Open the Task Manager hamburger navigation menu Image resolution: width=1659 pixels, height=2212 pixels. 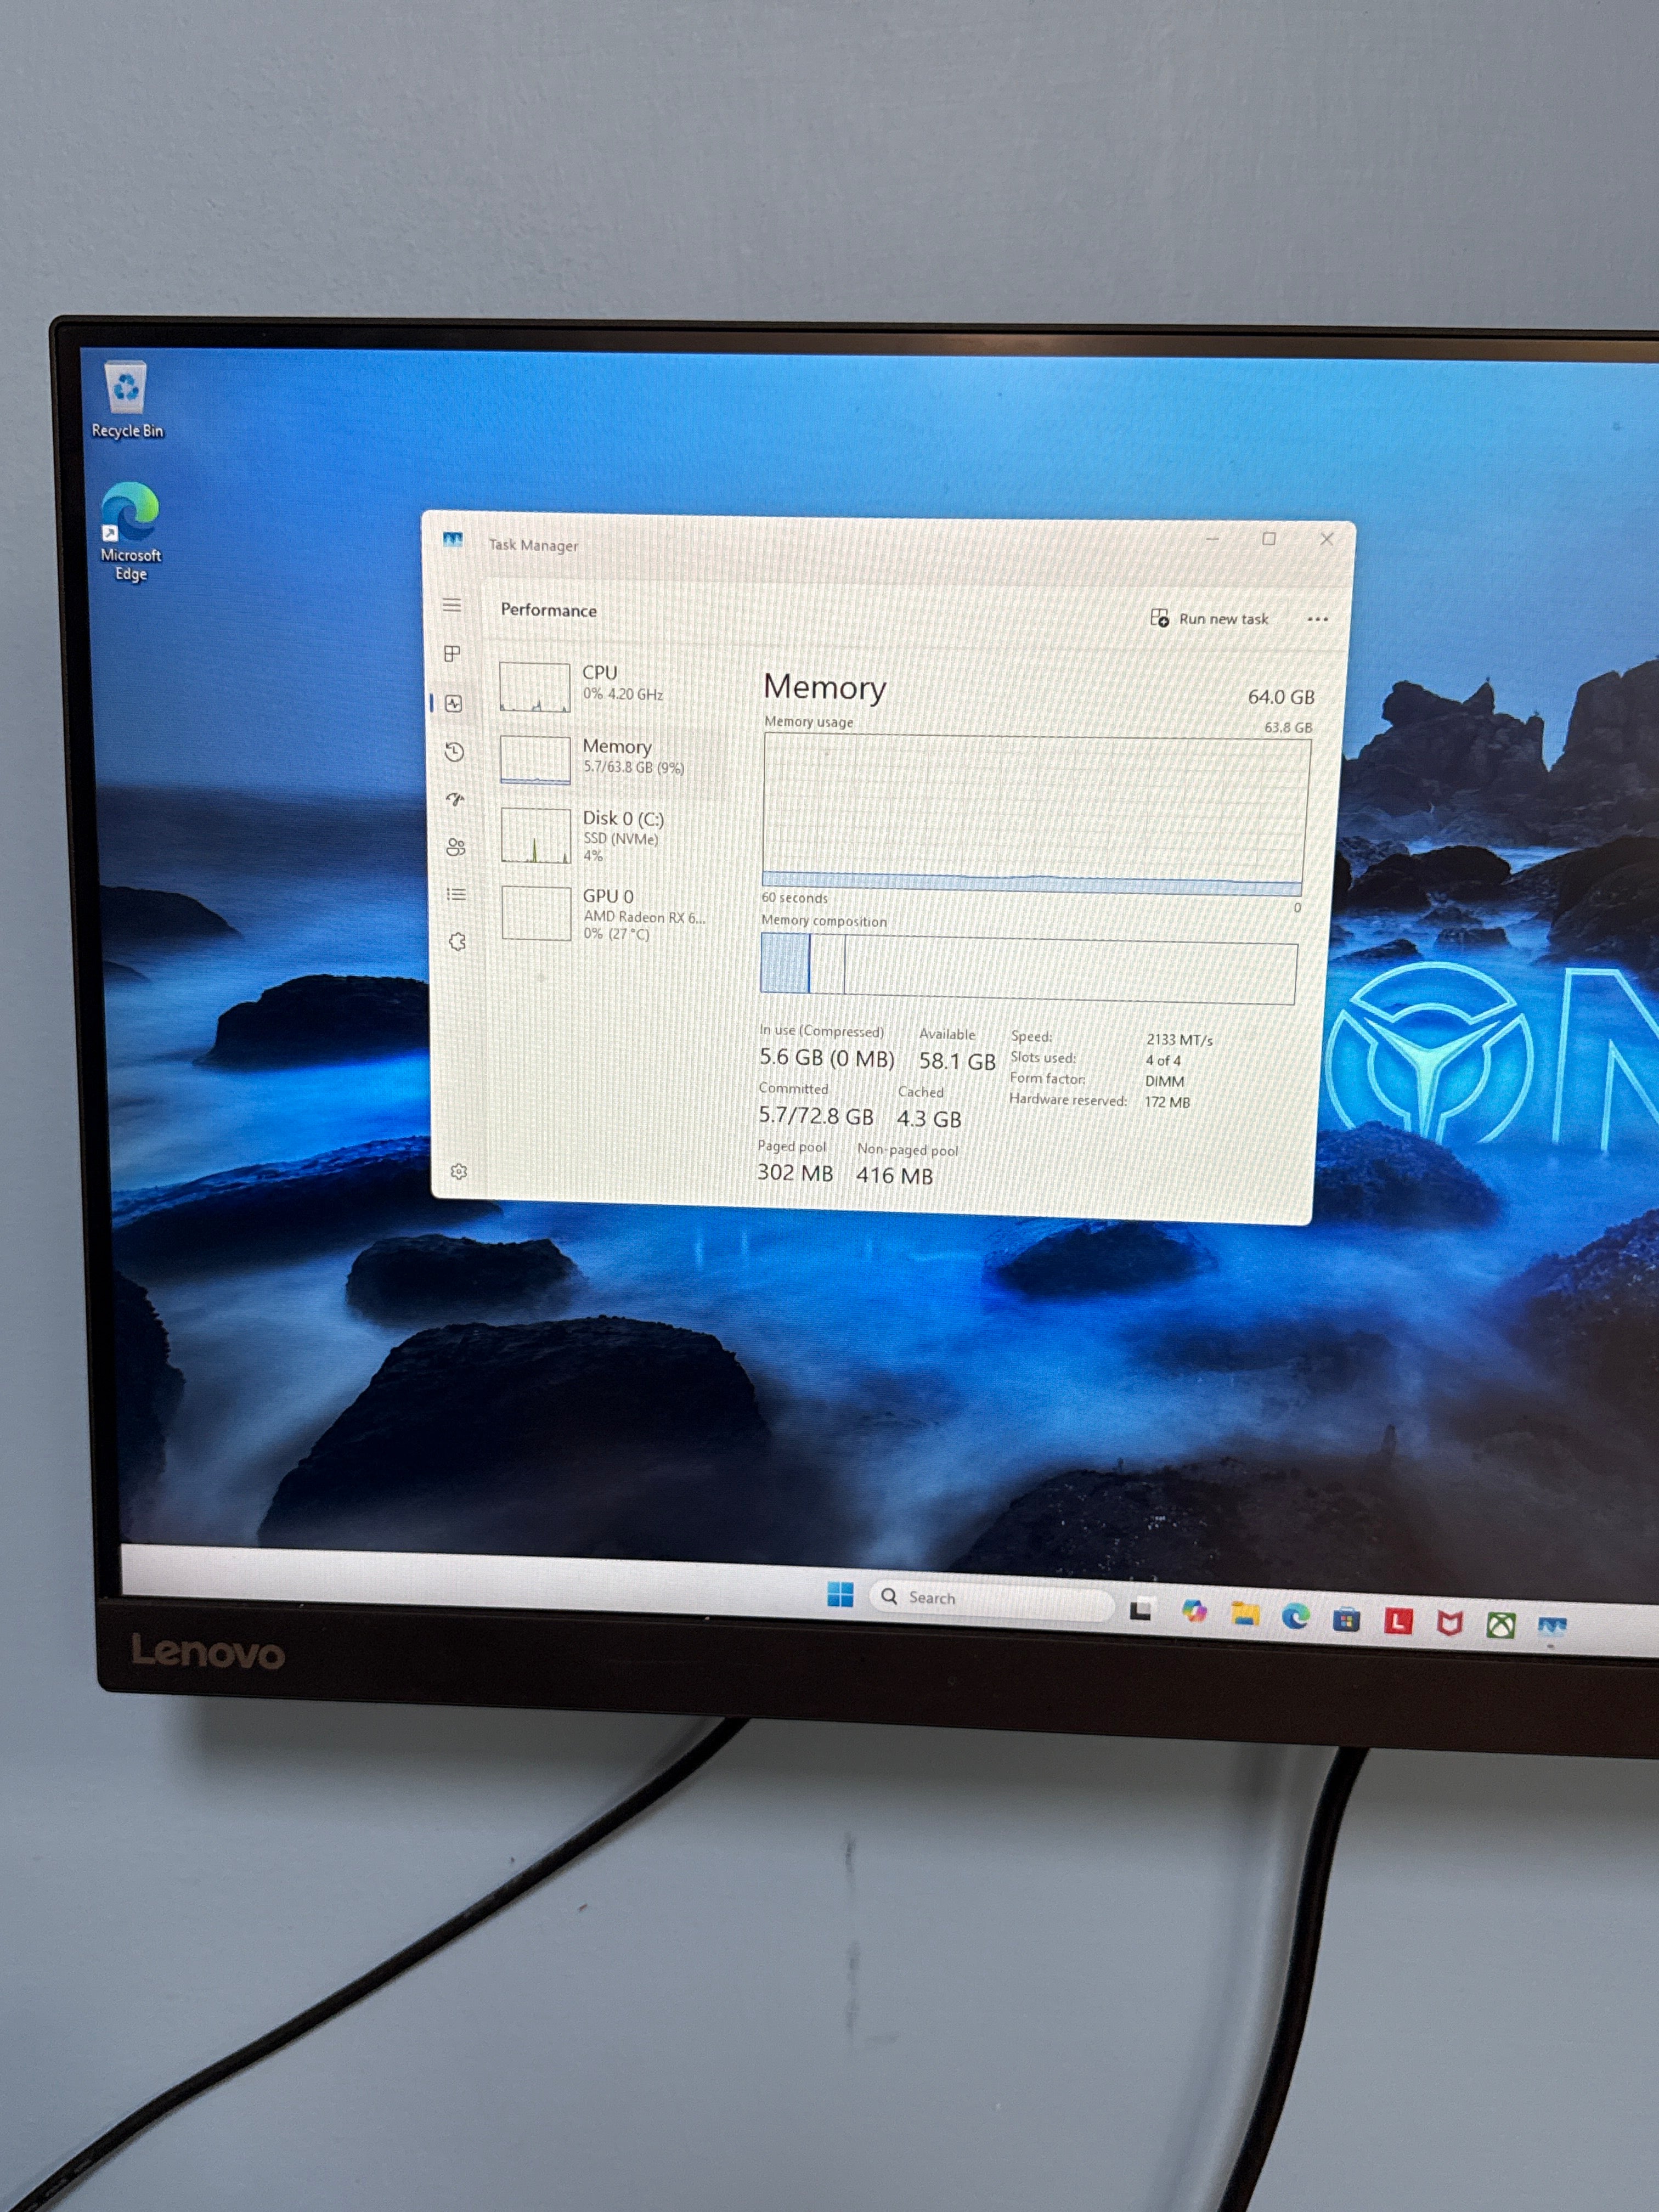click(452, 605)
